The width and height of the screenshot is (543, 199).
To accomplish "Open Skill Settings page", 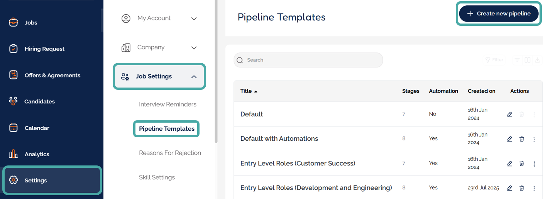I will 157,177.
